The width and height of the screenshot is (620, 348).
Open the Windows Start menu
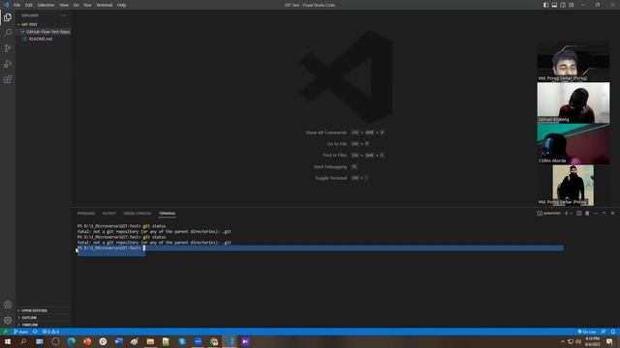click(x=8, y=341)
